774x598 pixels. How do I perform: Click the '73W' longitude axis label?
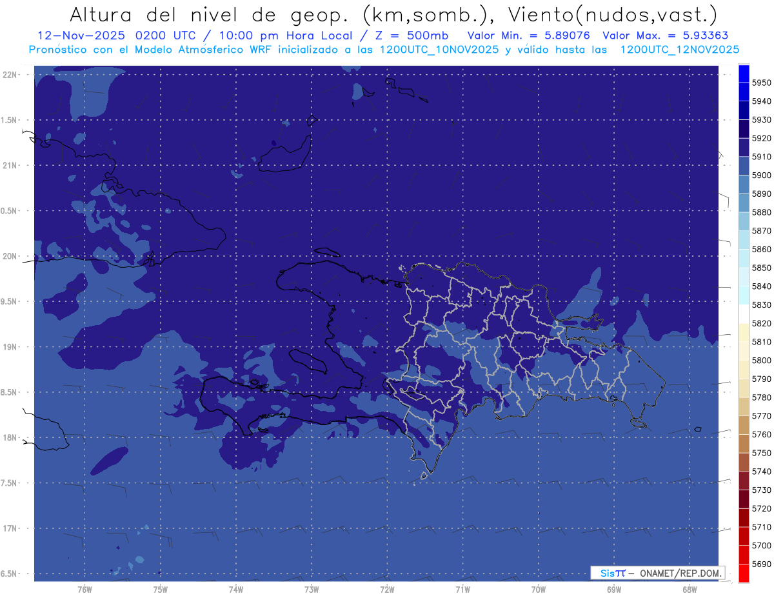pos(312,589)
